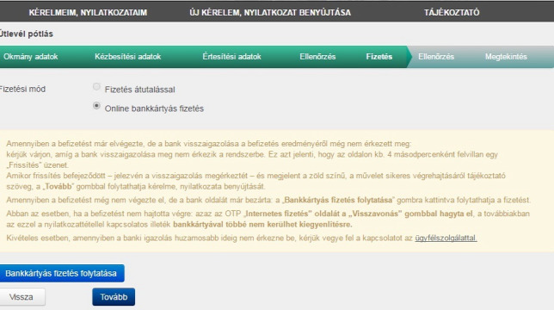Image resolution: width=554 pixels, height=310 pixels.
Task: Open the Megtekintés step
Action: coord(506,57)
